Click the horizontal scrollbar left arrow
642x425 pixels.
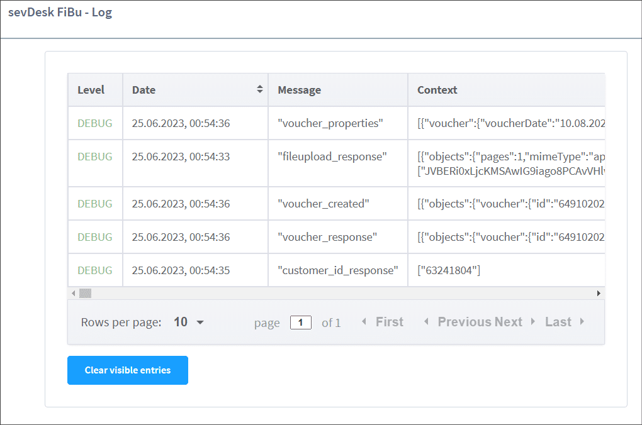tap(73, 293)
